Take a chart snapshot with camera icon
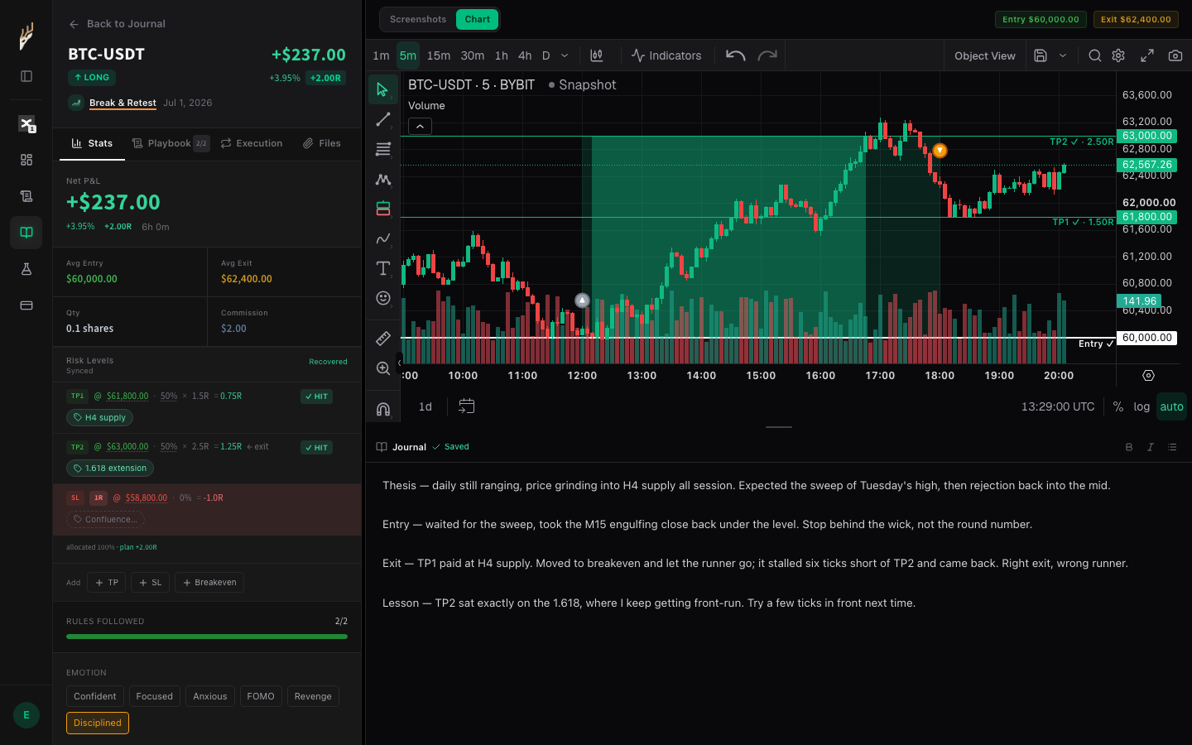Image resolution: width=1192 pixels, height=745 pixels. pyautogui.click(x=1175, y=55)
